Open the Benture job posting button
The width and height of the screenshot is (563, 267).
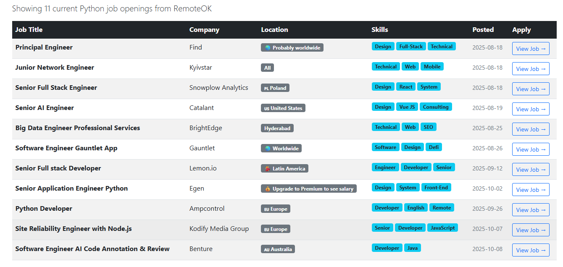point(531,250)
